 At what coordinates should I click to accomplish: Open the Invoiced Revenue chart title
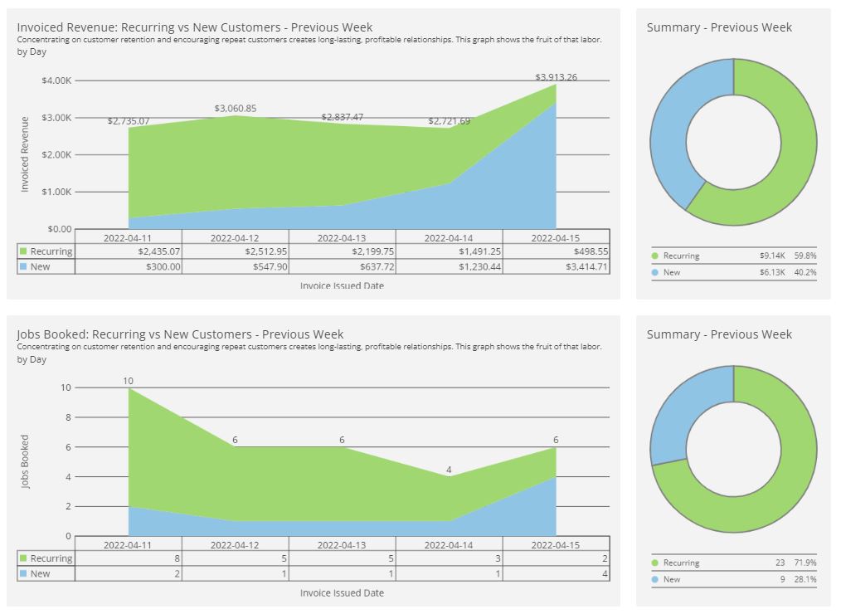[195, 27]
